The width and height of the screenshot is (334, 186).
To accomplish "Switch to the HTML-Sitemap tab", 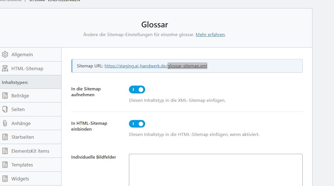I will coord(27,69).
